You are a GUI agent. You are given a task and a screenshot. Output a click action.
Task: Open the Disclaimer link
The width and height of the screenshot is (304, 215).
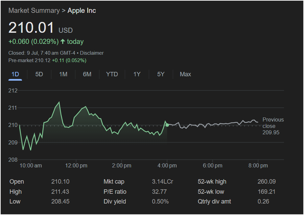point(92,53)
